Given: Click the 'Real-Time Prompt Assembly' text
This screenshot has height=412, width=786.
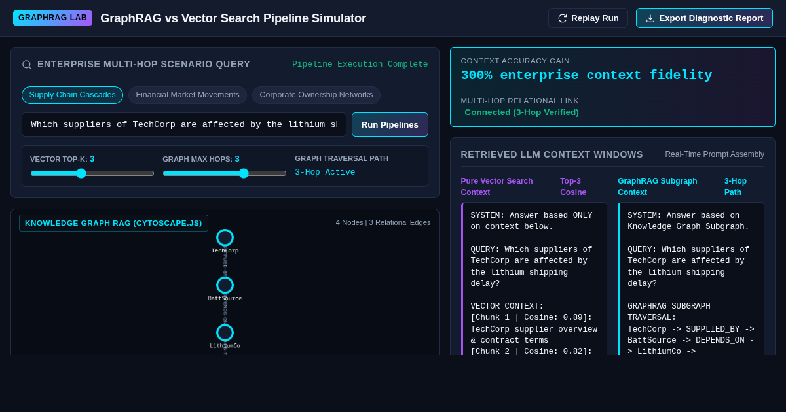Looking at the screenshot, I should [x=715, y=154].
